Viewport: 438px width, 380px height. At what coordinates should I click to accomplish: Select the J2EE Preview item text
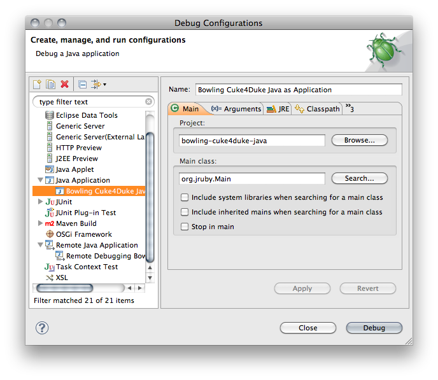77,158
